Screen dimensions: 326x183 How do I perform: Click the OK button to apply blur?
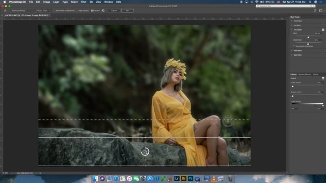pos(127,11)
